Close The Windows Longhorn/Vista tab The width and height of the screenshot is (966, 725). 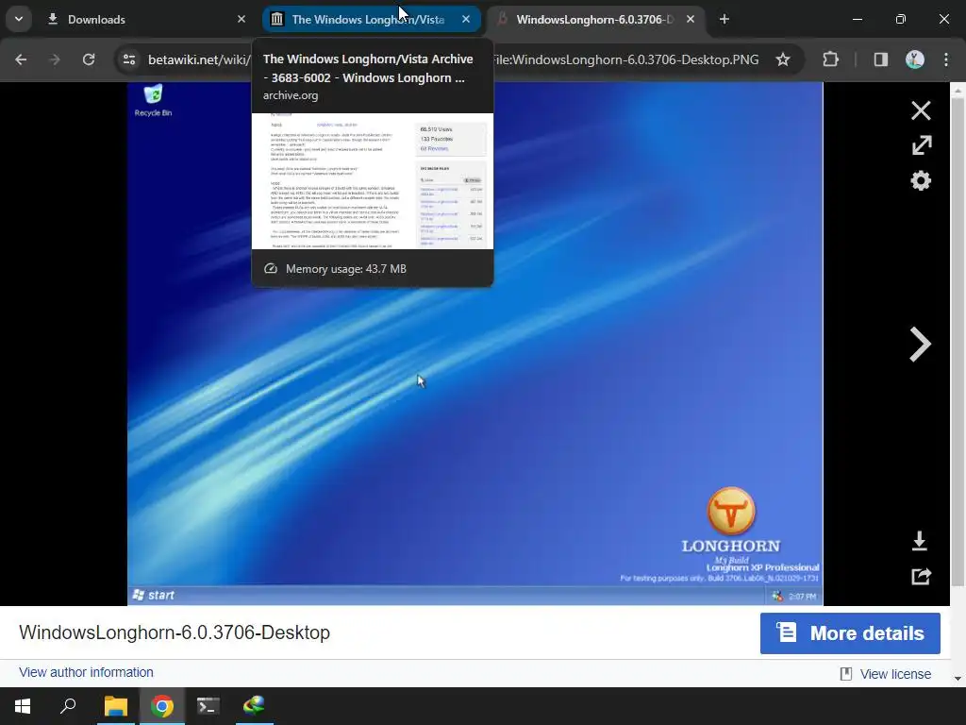[x=466, y=19]
